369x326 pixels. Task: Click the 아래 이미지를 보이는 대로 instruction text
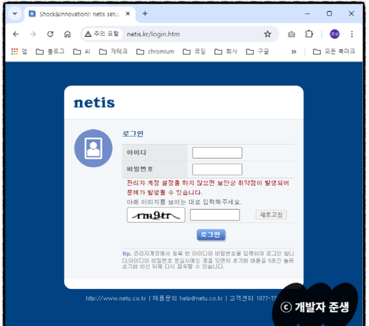coord(184,202)
